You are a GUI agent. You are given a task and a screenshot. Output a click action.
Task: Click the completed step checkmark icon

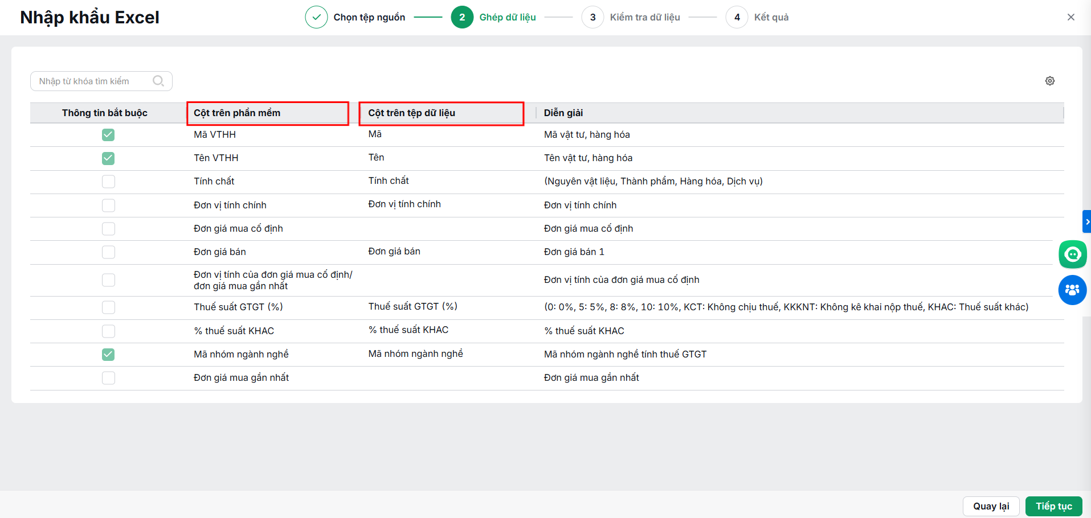click(316, 17)
